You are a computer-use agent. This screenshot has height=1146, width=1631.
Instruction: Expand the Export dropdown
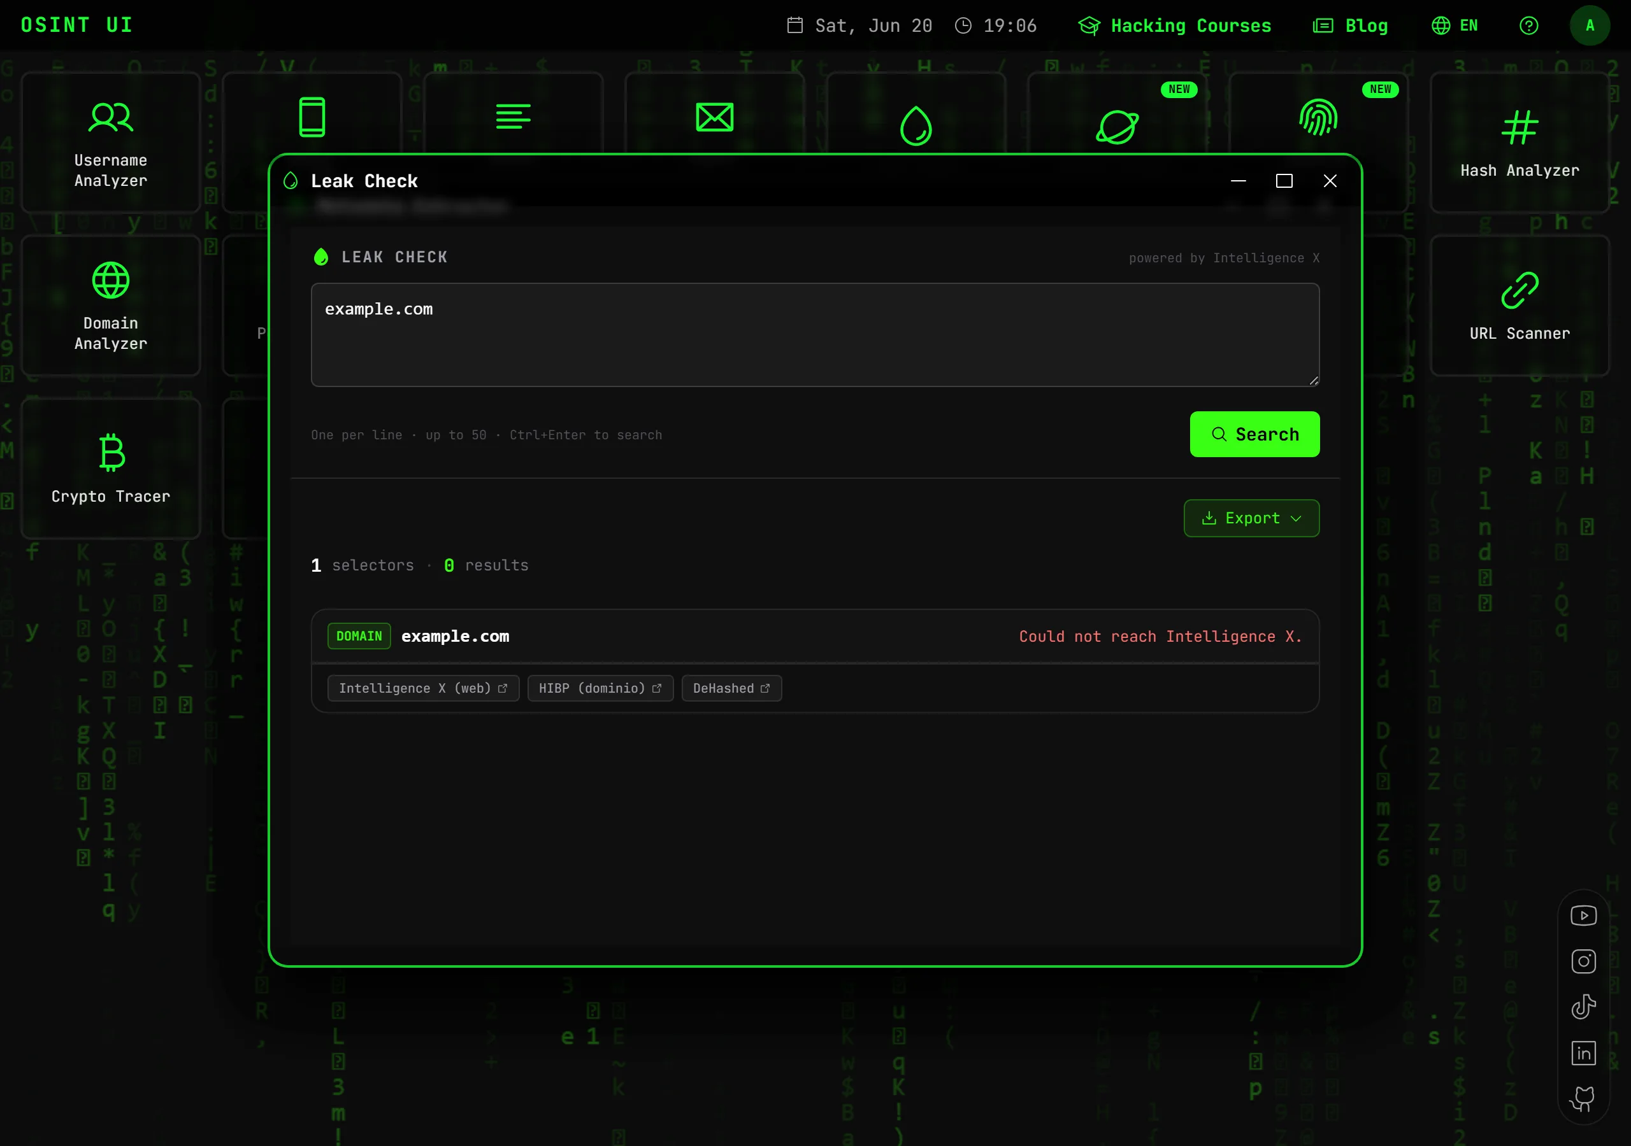pos(1251,518)
